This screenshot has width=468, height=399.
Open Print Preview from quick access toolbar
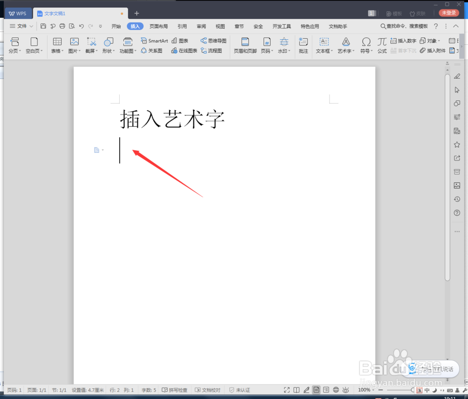tap(72, 26)
